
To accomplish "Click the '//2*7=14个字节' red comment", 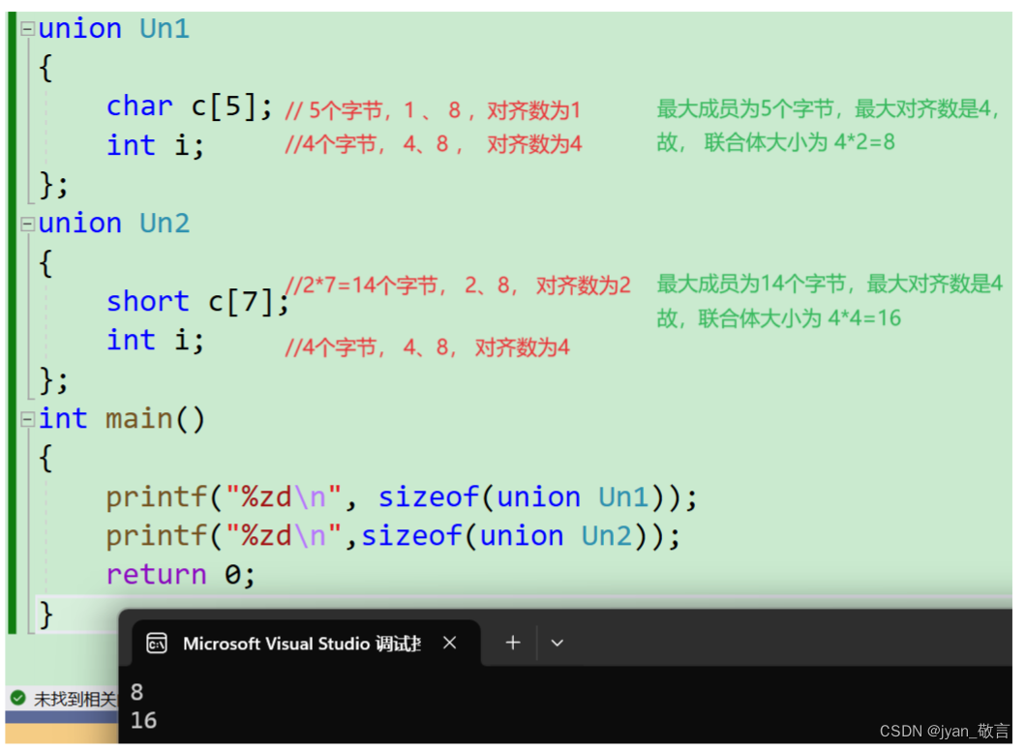I will (367, 286).
